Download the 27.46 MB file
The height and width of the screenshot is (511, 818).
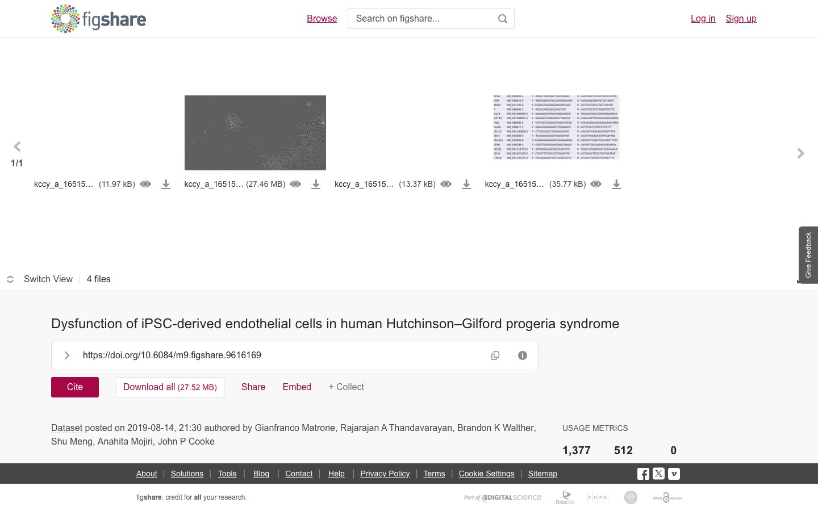(x=316, y=185)
